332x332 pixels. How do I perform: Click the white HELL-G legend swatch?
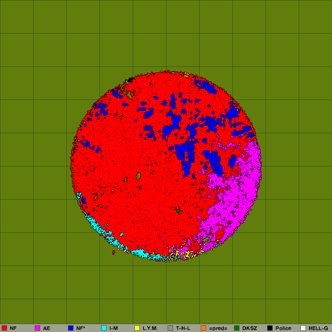[x=303, y=328]
